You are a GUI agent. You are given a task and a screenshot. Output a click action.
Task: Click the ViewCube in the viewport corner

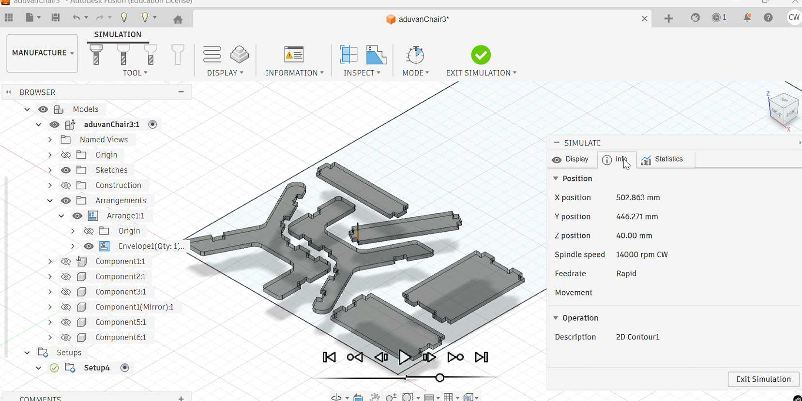[x=783, y=110]
